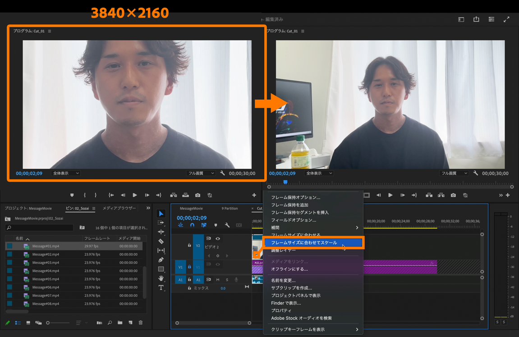Switch project panel to icon view

point(28,323)
